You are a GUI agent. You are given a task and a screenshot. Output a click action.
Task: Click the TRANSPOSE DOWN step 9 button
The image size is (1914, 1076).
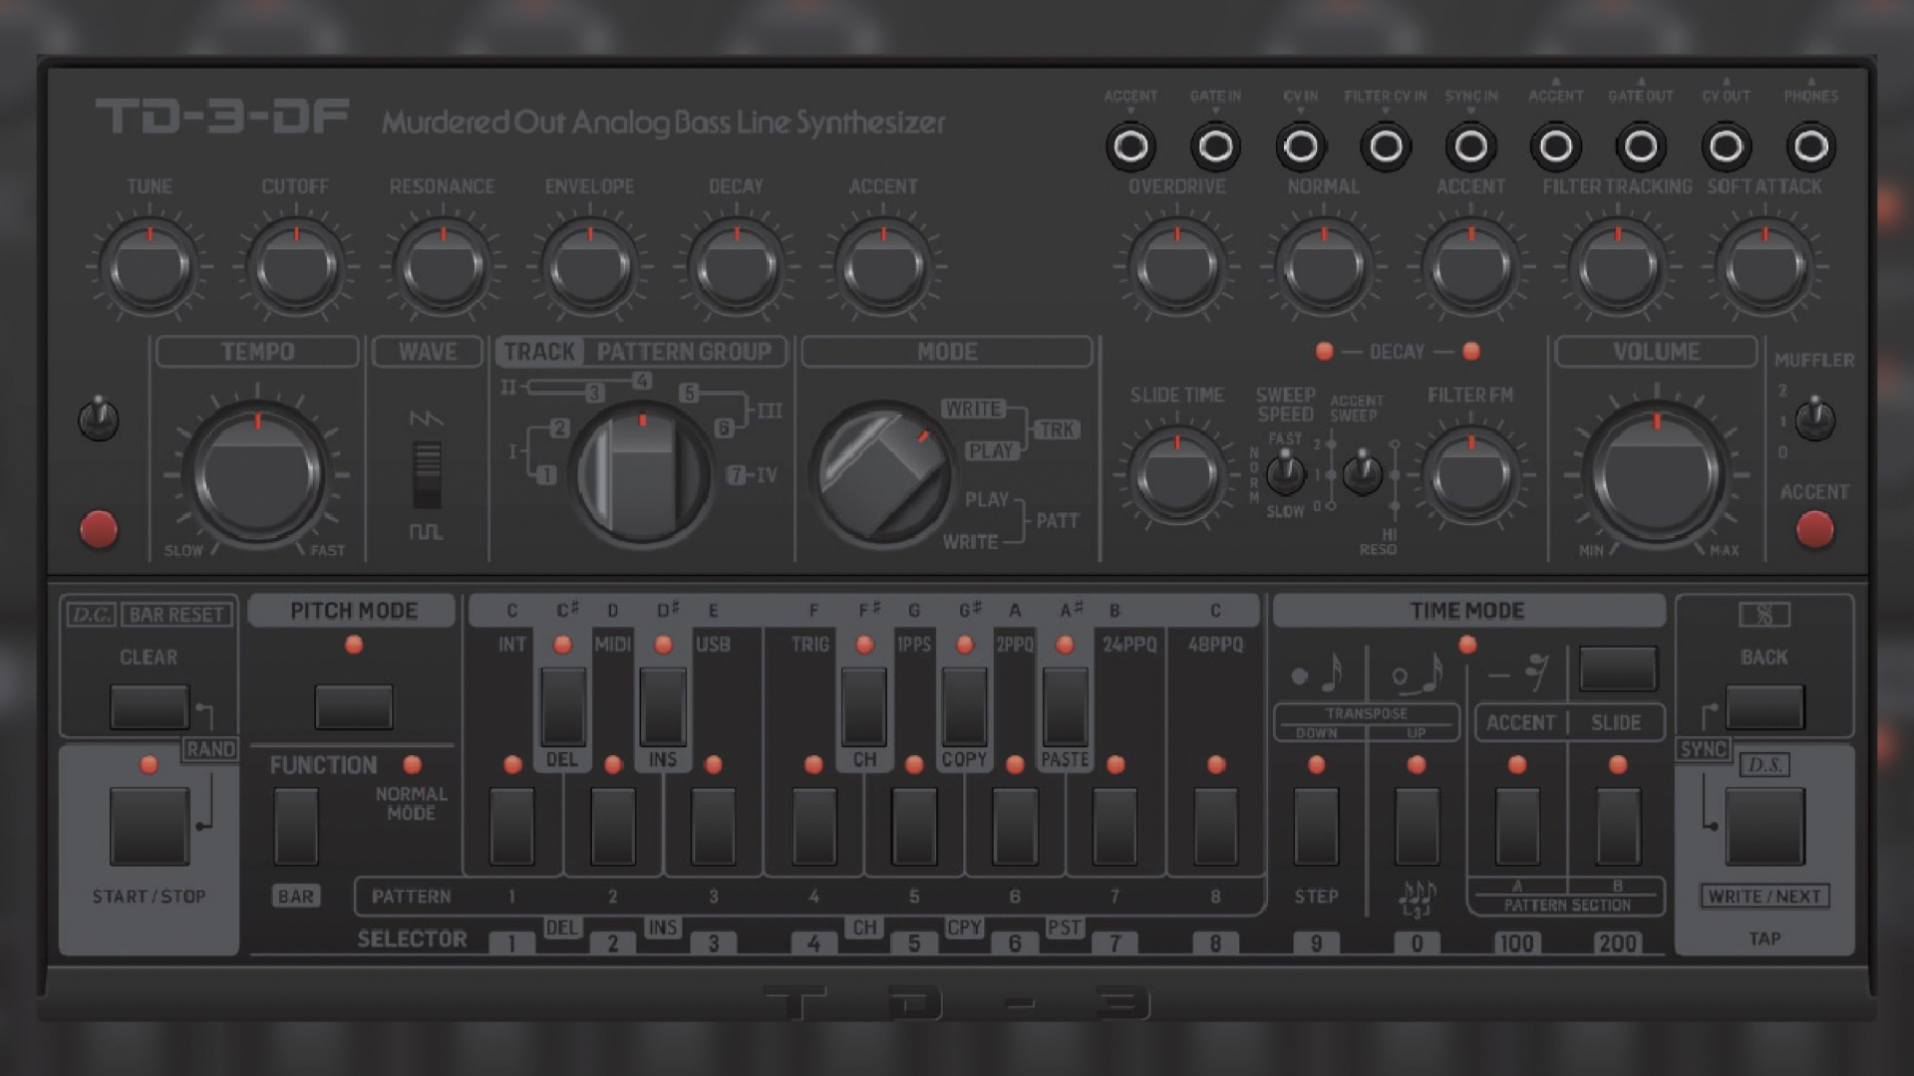(x=1316, y=826)
